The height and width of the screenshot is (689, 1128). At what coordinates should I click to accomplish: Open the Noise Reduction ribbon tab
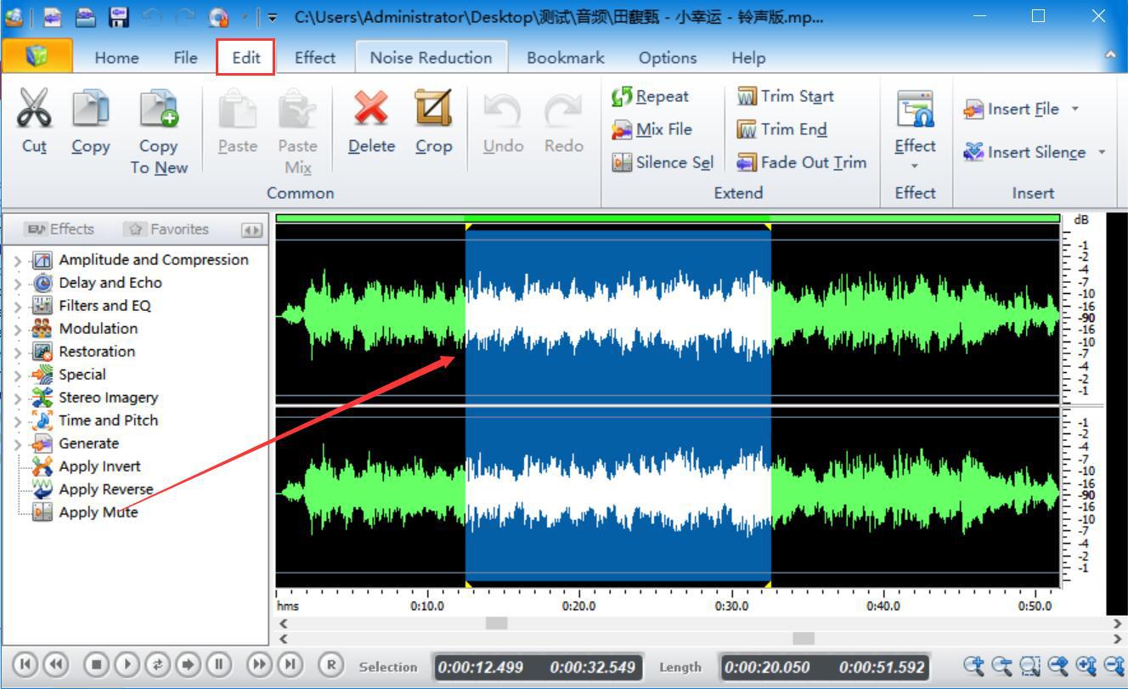click(431, 57)
